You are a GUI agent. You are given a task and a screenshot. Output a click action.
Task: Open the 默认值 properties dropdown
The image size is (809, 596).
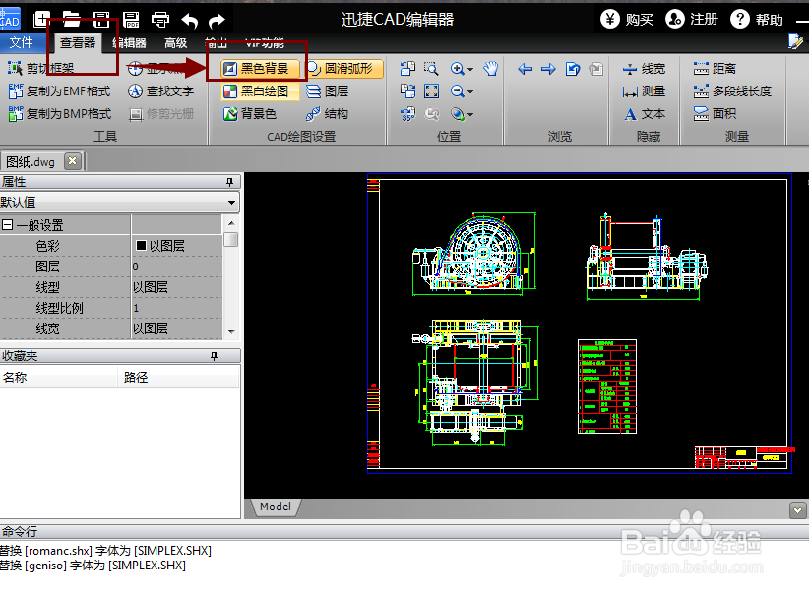pyautogui.click(x=231, y=203)
